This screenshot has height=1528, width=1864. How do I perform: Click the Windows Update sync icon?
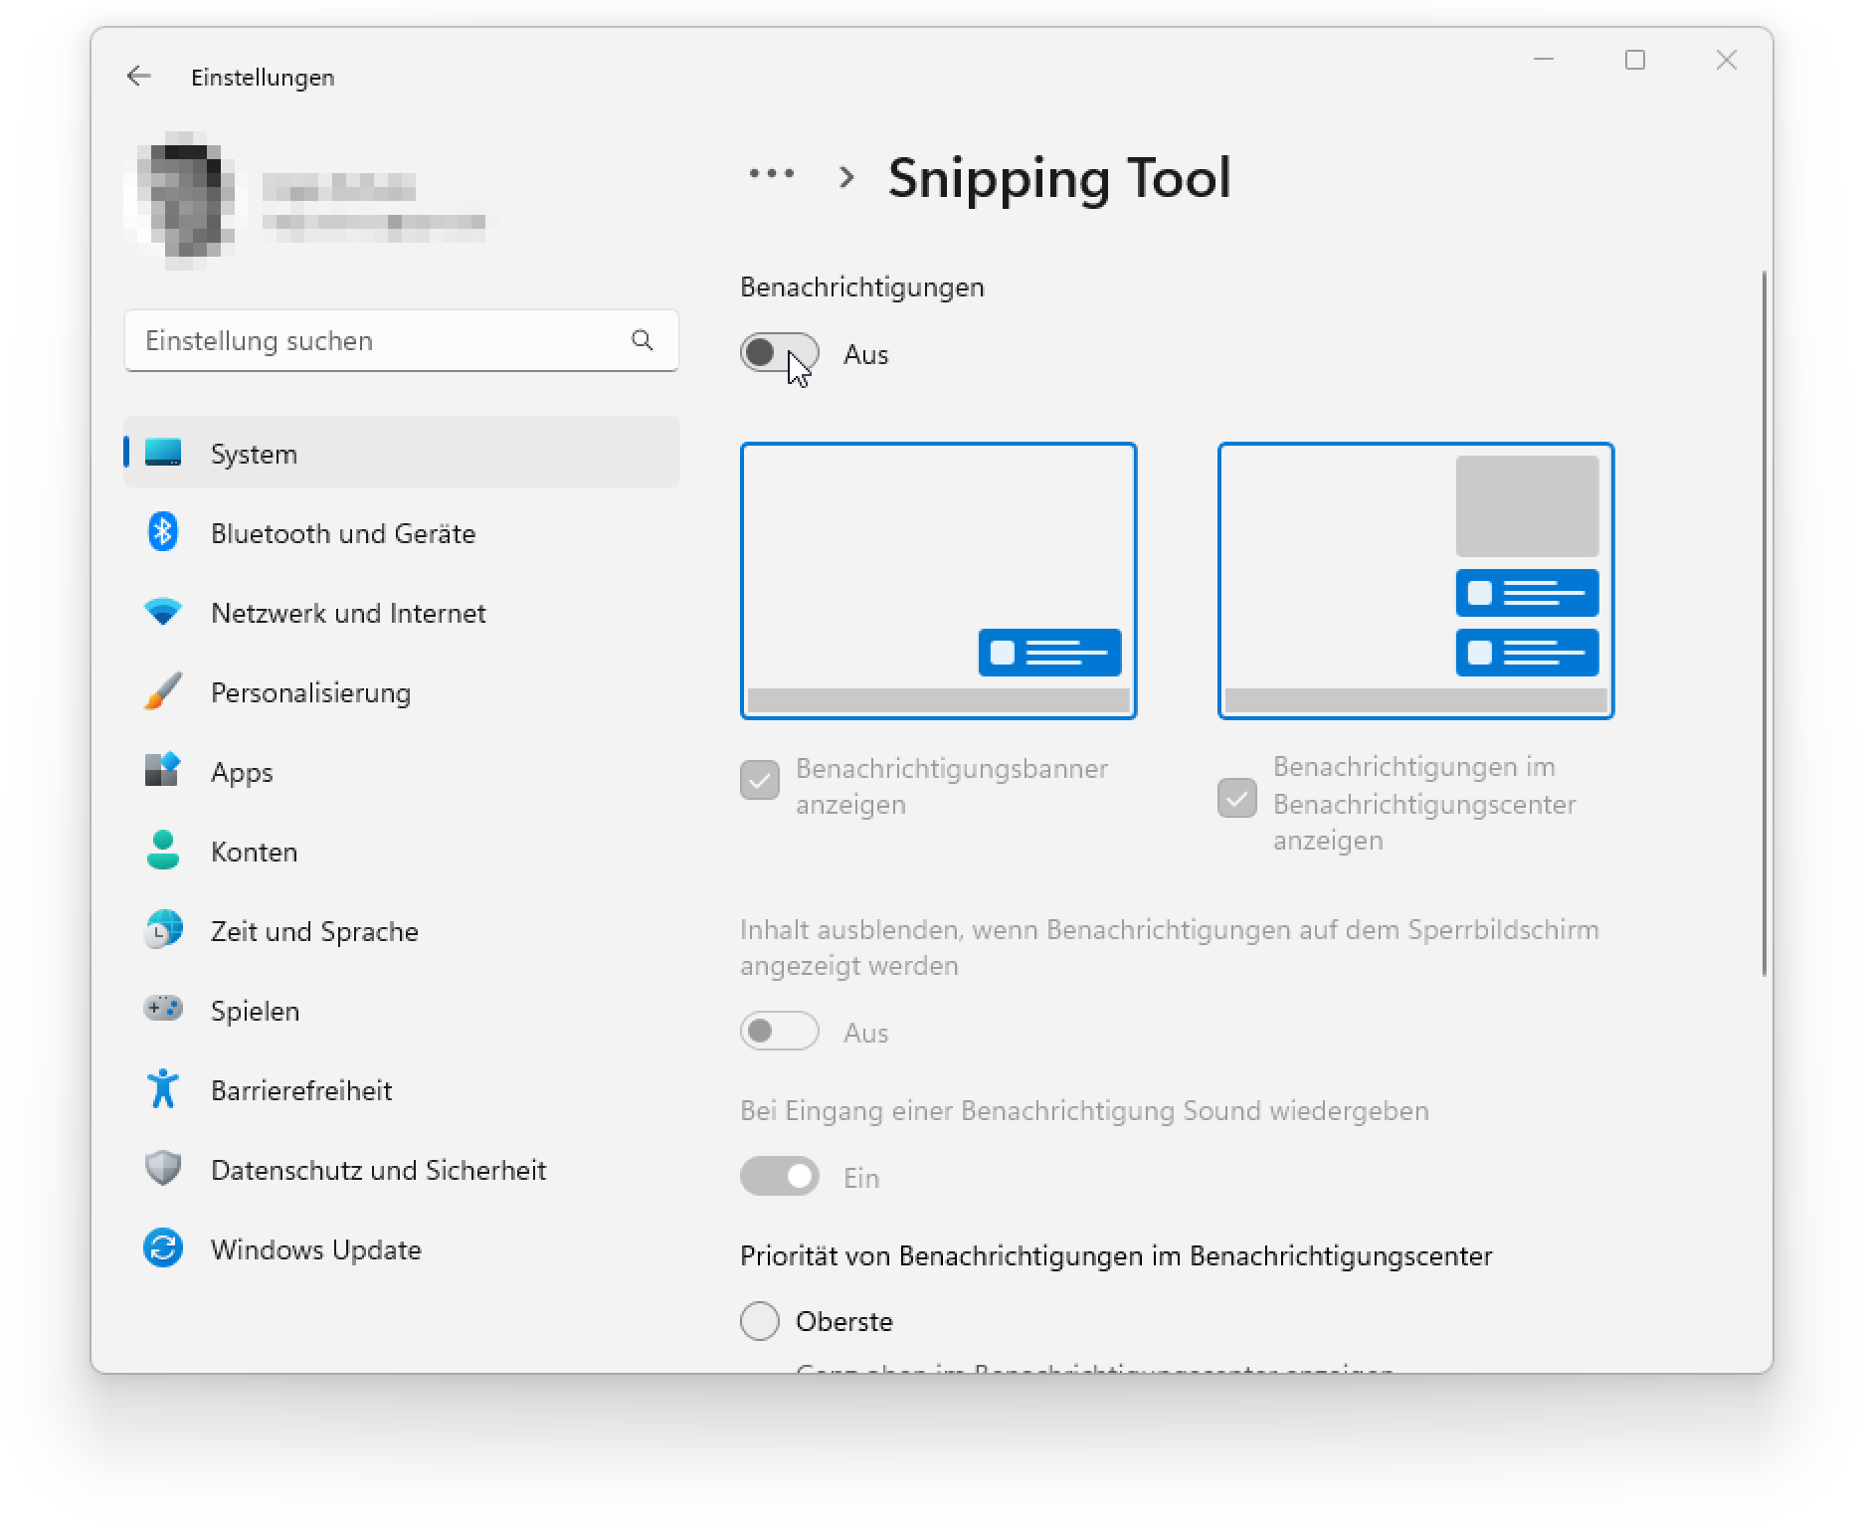[x=163, y=1248]
